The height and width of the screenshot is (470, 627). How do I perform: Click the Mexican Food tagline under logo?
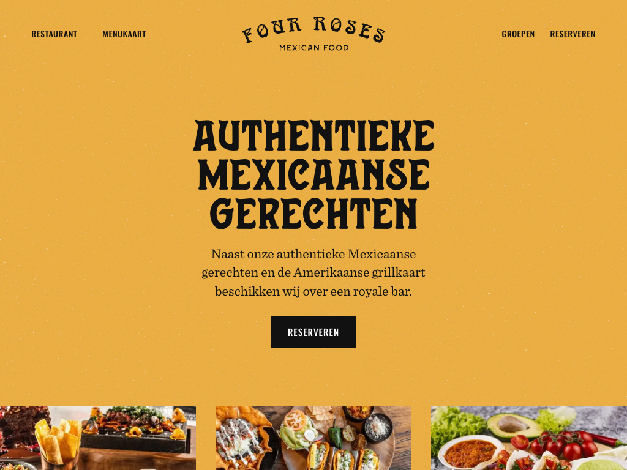(314, 48)
